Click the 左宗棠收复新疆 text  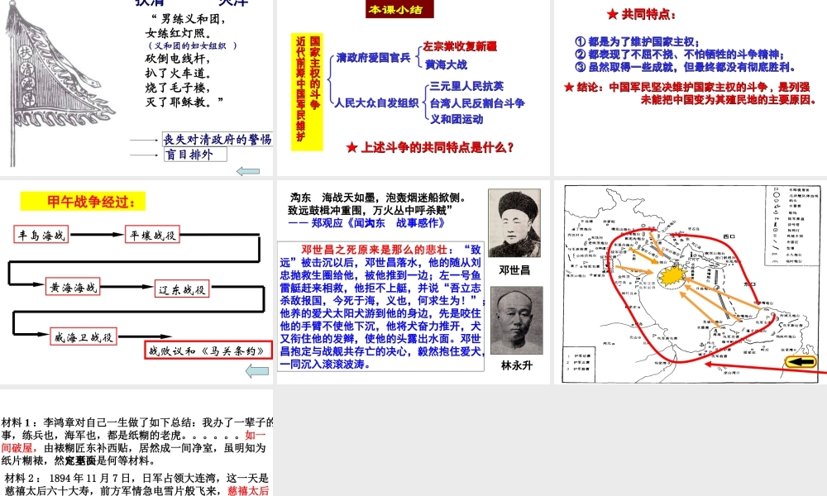click(x=460, y=46)
